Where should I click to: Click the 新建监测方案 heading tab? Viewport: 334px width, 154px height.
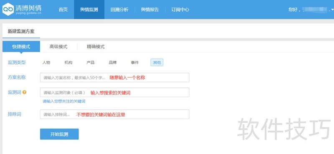pos(21,32)
